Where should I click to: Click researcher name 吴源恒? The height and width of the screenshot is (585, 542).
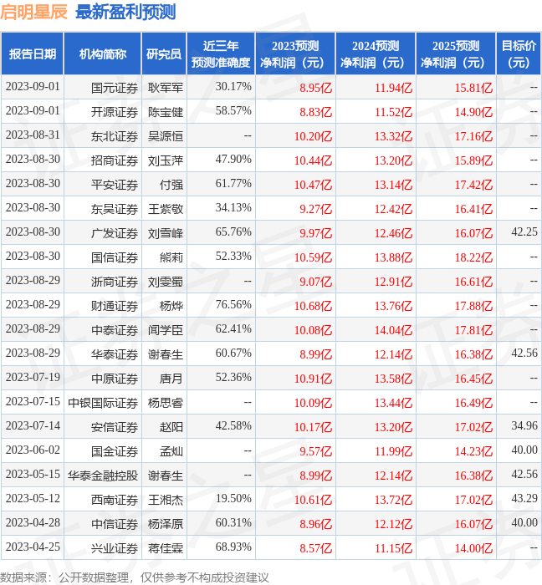(x=166, y=136)
